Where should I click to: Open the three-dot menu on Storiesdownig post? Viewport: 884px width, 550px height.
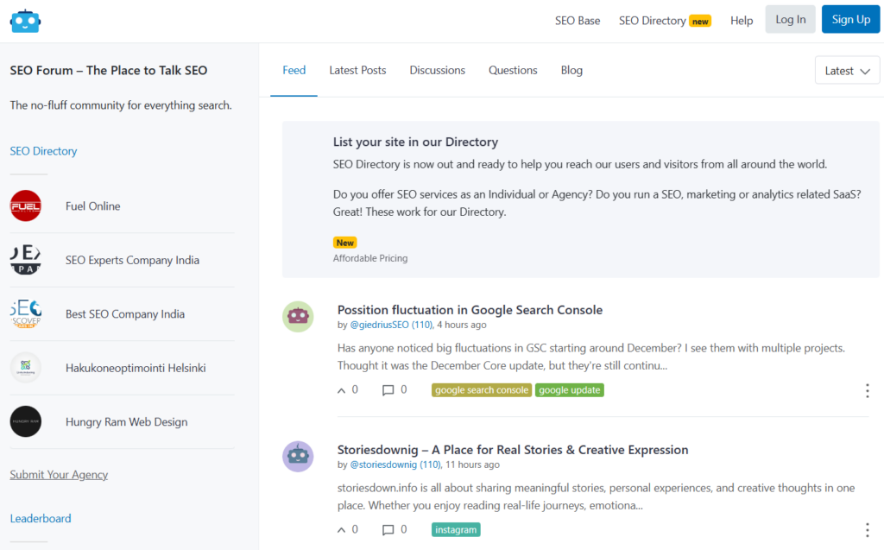(x=867, y=530)
